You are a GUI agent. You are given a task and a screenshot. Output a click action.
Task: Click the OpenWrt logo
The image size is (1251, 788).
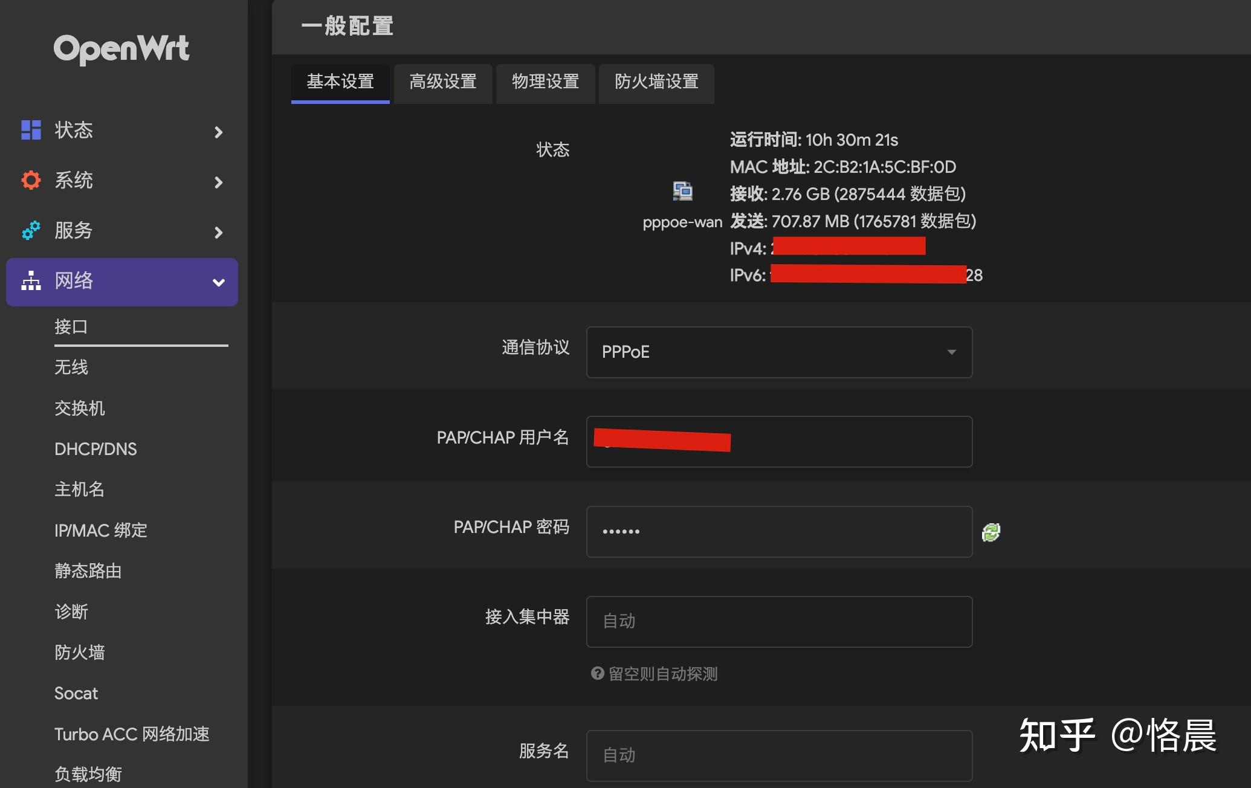(x=121, y=48)
